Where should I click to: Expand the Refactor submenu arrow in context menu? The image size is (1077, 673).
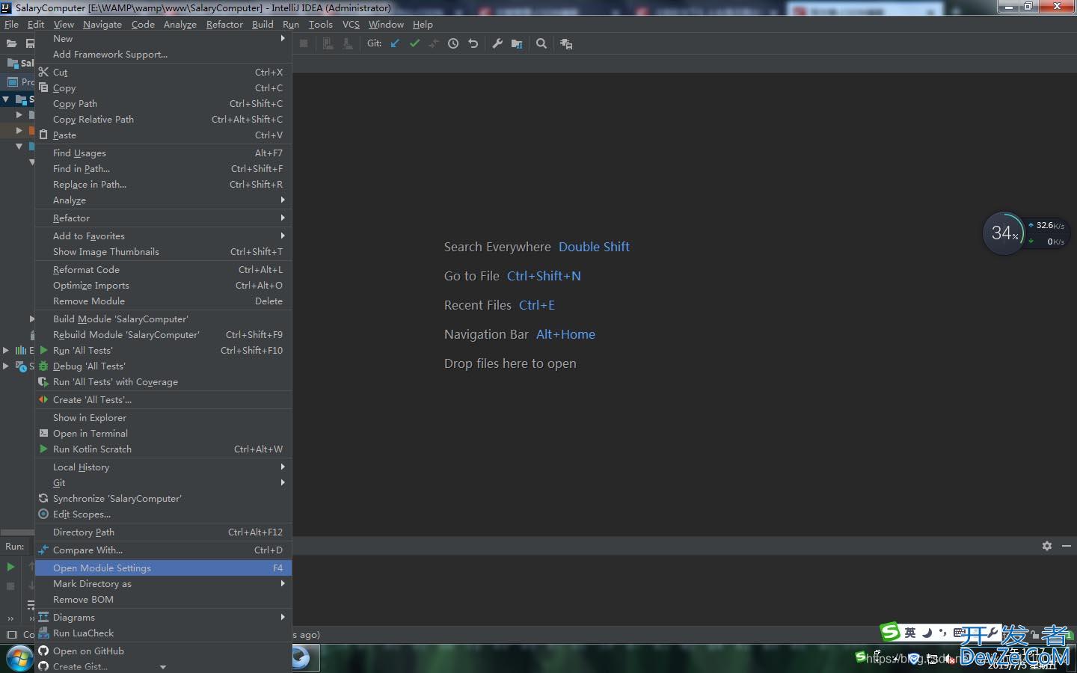(x=283, y=218)
